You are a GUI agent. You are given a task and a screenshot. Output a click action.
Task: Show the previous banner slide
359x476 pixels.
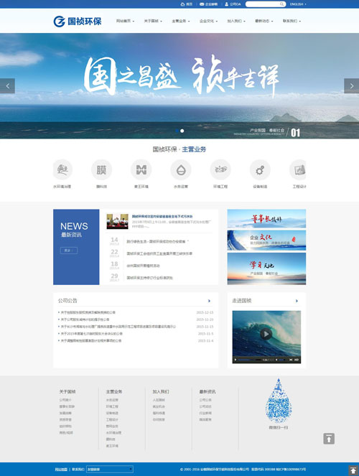pyautogui.click(x=8, y=86)
